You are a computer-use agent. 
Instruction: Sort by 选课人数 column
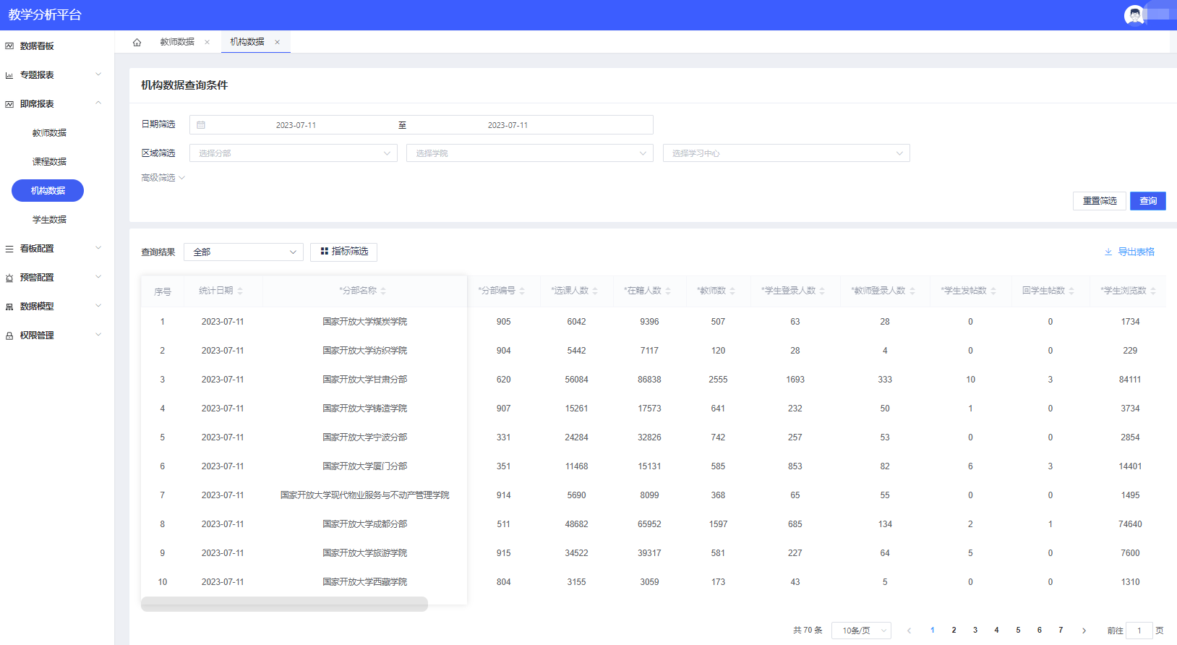[595, 291]
